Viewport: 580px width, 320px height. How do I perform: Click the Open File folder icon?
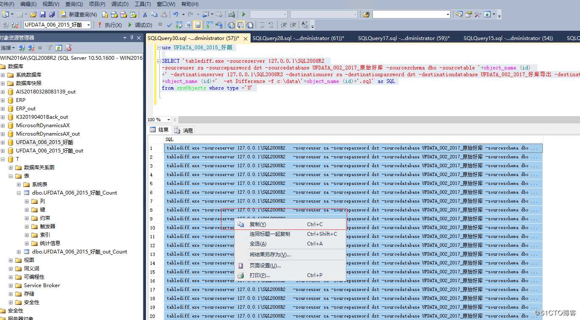(33, 14)
